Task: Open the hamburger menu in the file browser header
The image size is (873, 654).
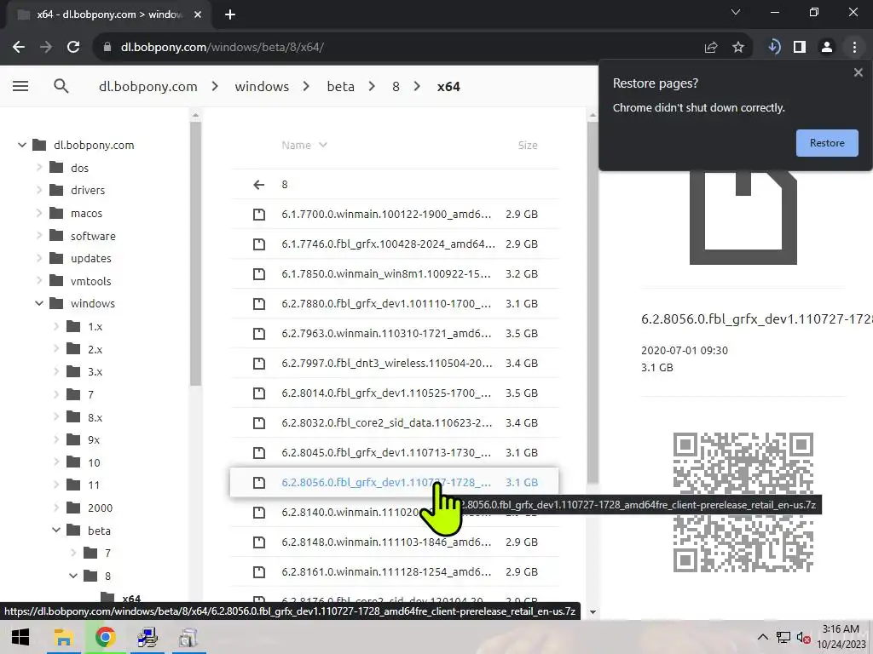Action: pyautogui.click(x=20, y=86)
